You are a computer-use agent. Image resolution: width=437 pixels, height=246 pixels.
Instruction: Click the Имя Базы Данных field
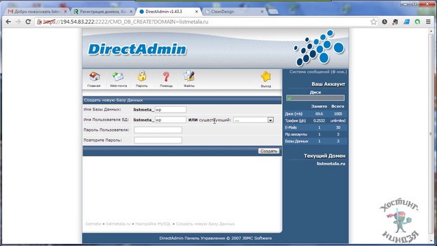(x=170, y=109)
